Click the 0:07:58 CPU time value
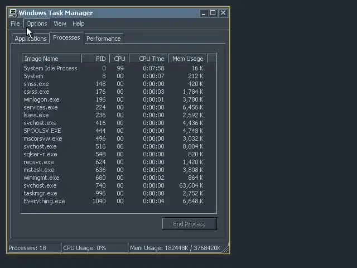The image size is (357, 268). click(x=153, y=68)
